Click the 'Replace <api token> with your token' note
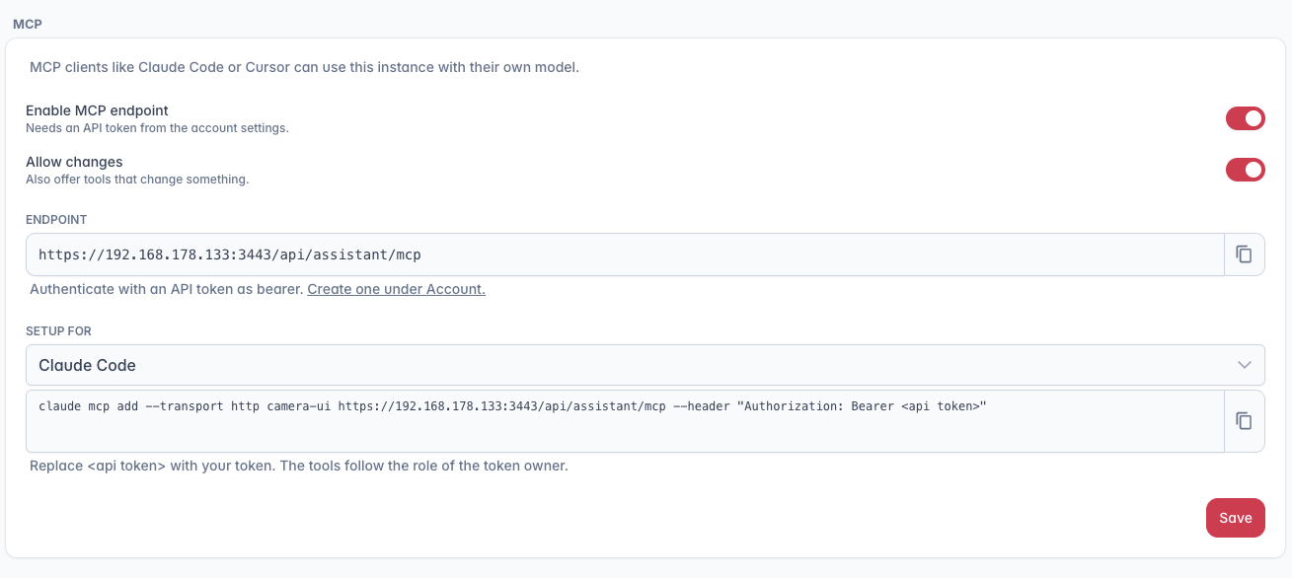Image resolution: width=1292 pixels, height=578 pixels. click(x=299, y=466)
